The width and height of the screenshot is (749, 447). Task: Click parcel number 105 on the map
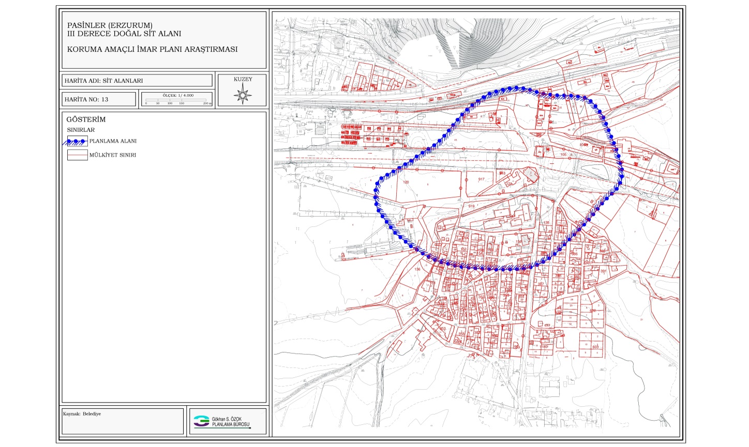(x=563, y=155)
